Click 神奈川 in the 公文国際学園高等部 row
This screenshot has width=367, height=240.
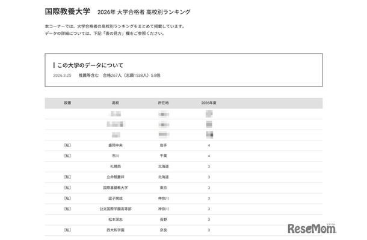click(163, 209)
